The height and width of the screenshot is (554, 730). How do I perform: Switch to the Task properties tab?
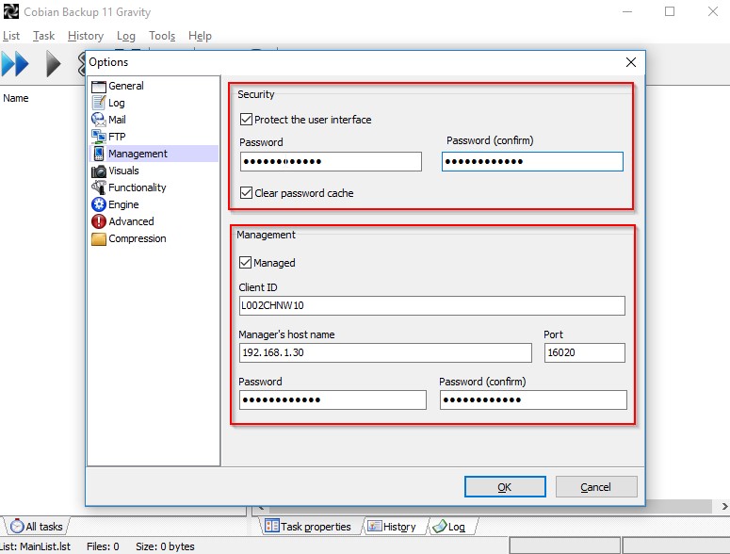point(308,527)
